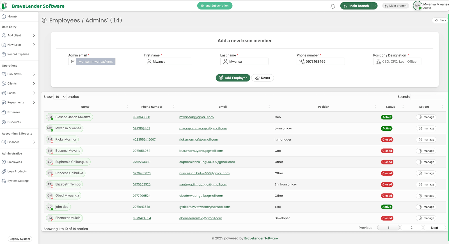Viewport: 449px width, 244px height.
Task: Open Record Expense from sidebar
Action: pos(18,54)
